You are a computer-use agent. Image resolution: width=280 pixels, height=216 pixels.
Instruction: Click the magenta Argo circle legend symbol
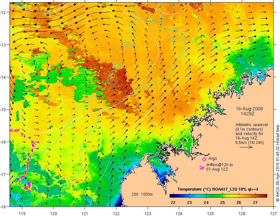(x=204, y=159)
